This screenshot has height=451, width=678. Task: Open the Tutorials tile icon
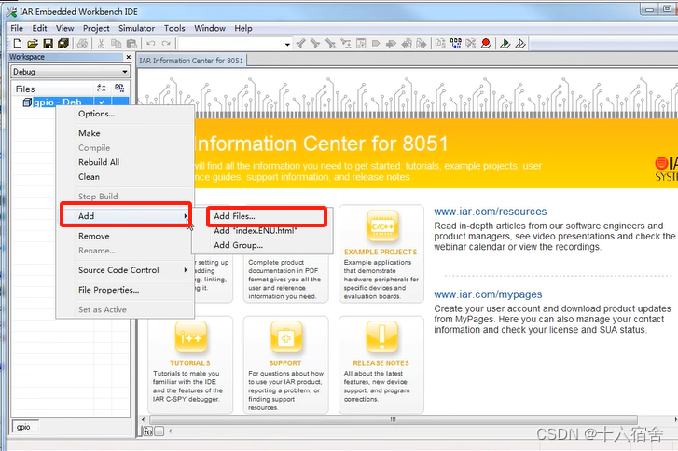coord(190,337)
